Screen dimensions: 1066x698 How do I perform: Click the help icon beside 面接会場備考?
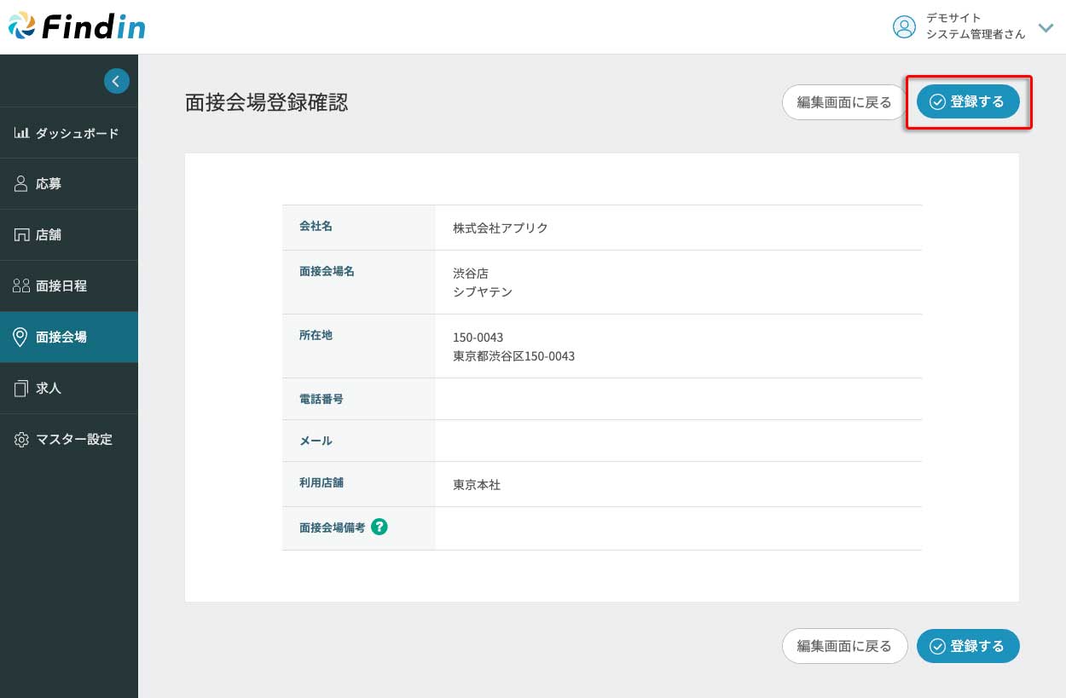(x=379, y=528)
